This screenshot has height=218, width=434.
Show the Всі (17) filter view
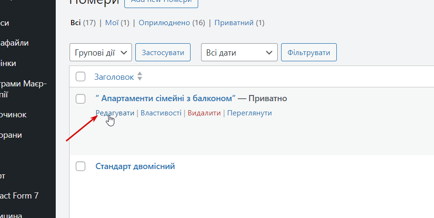(75, 23)
